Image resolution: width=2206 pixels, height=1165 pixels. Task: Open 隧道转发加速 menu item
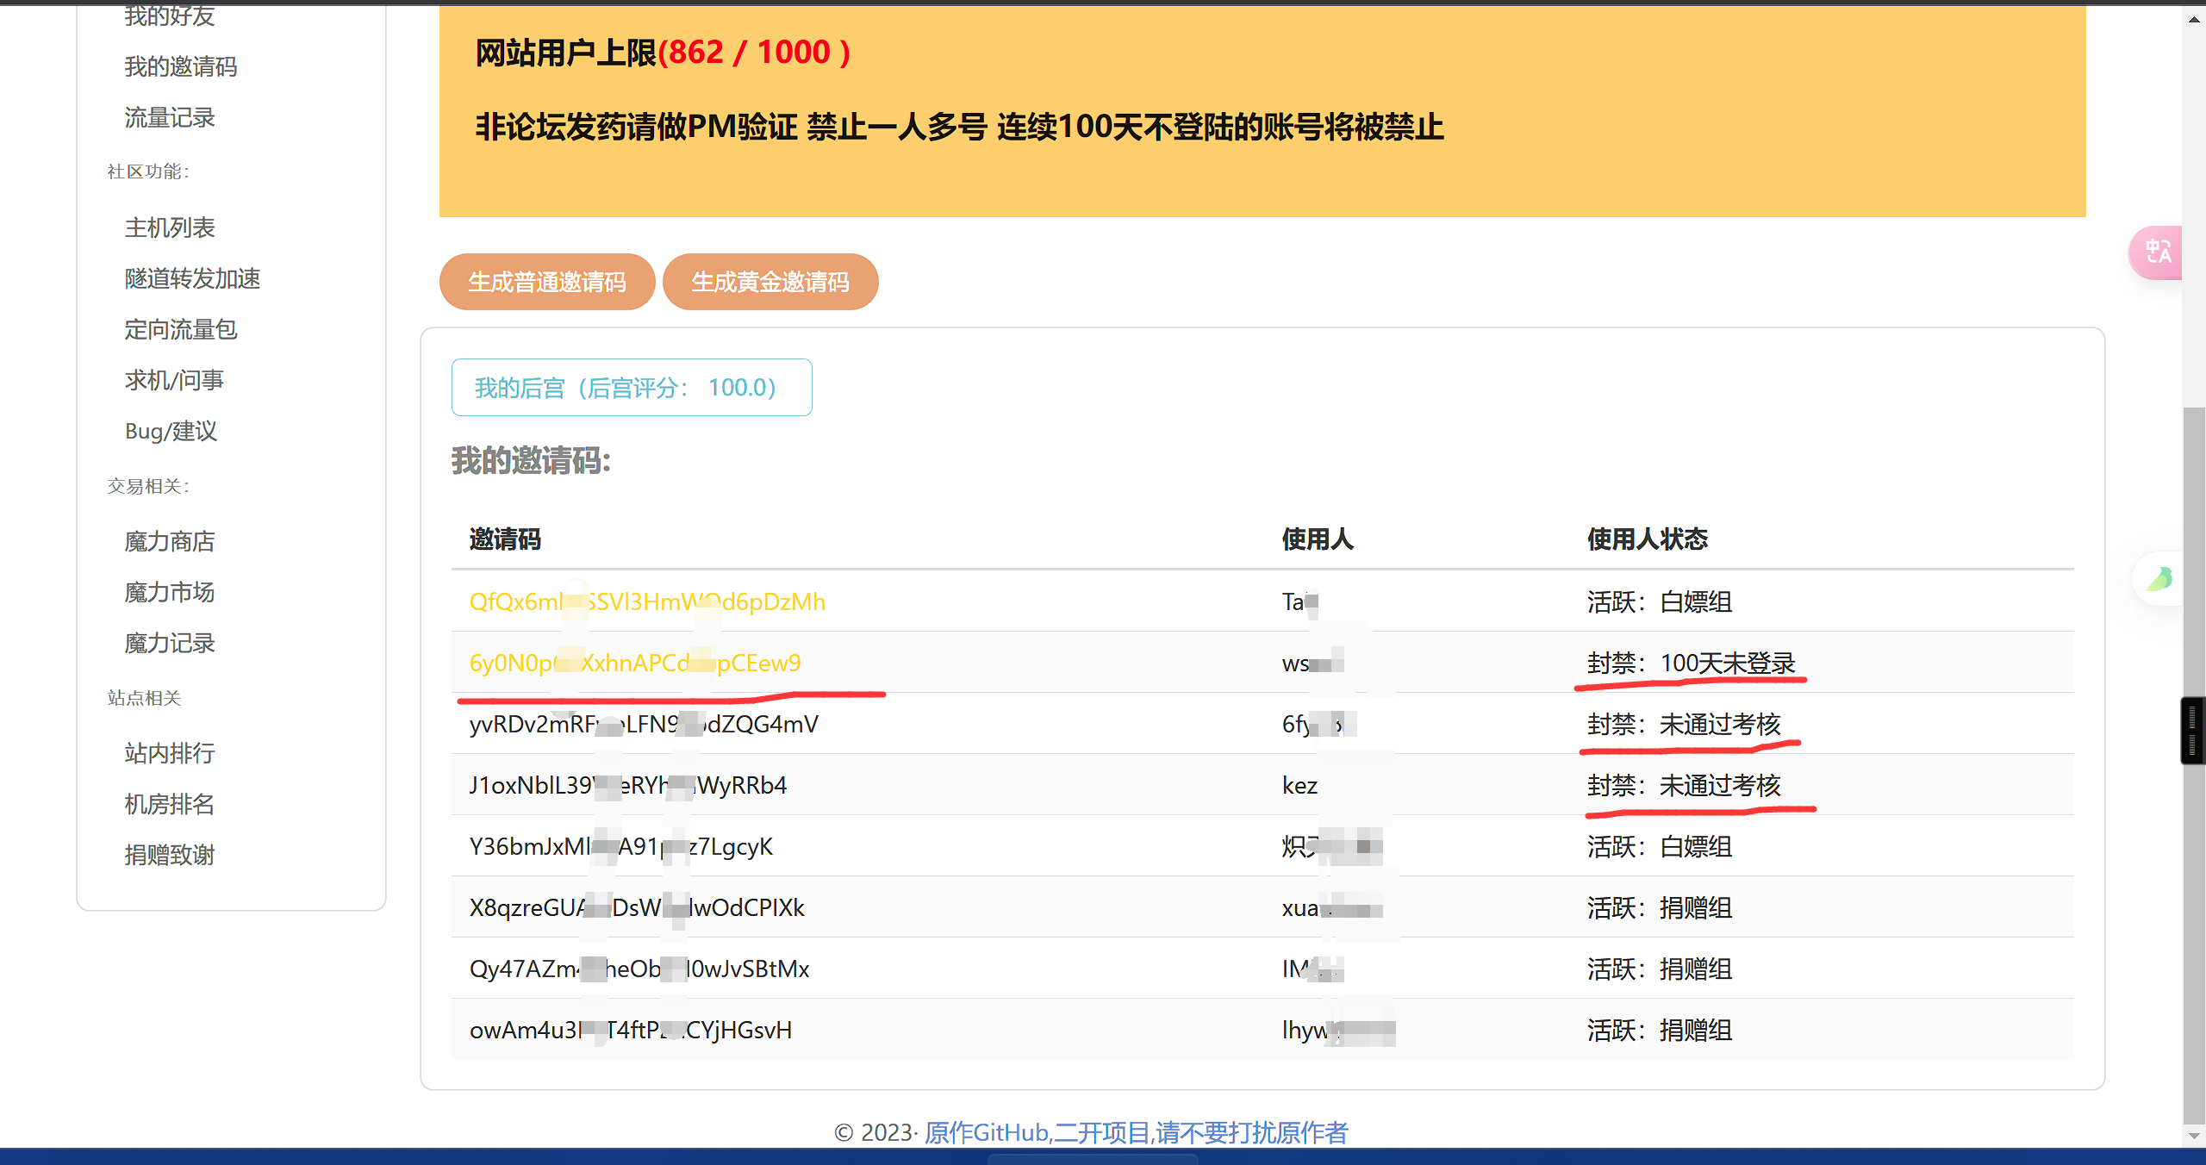[x=192, y=278]
